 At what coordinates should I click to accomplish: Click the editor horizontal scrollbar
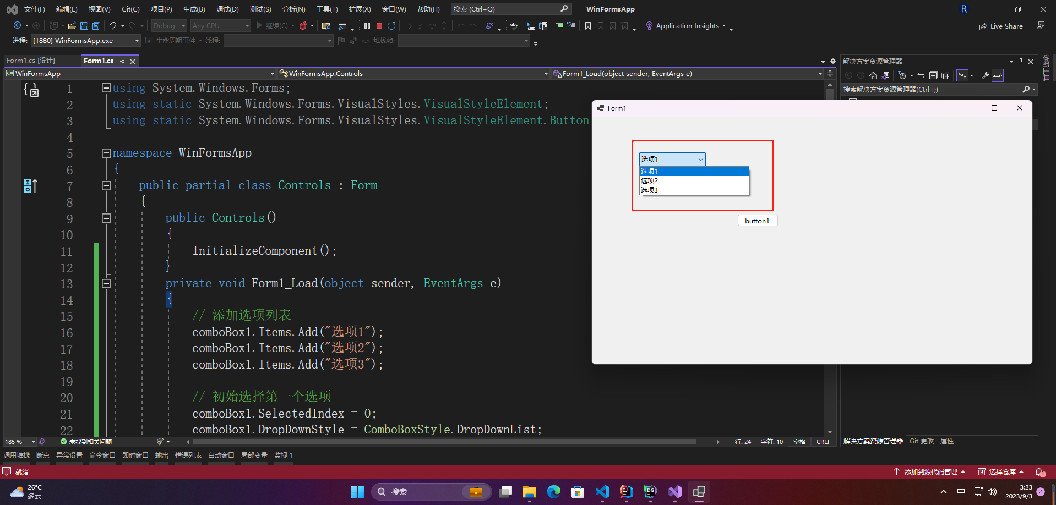tap(444, 442)
